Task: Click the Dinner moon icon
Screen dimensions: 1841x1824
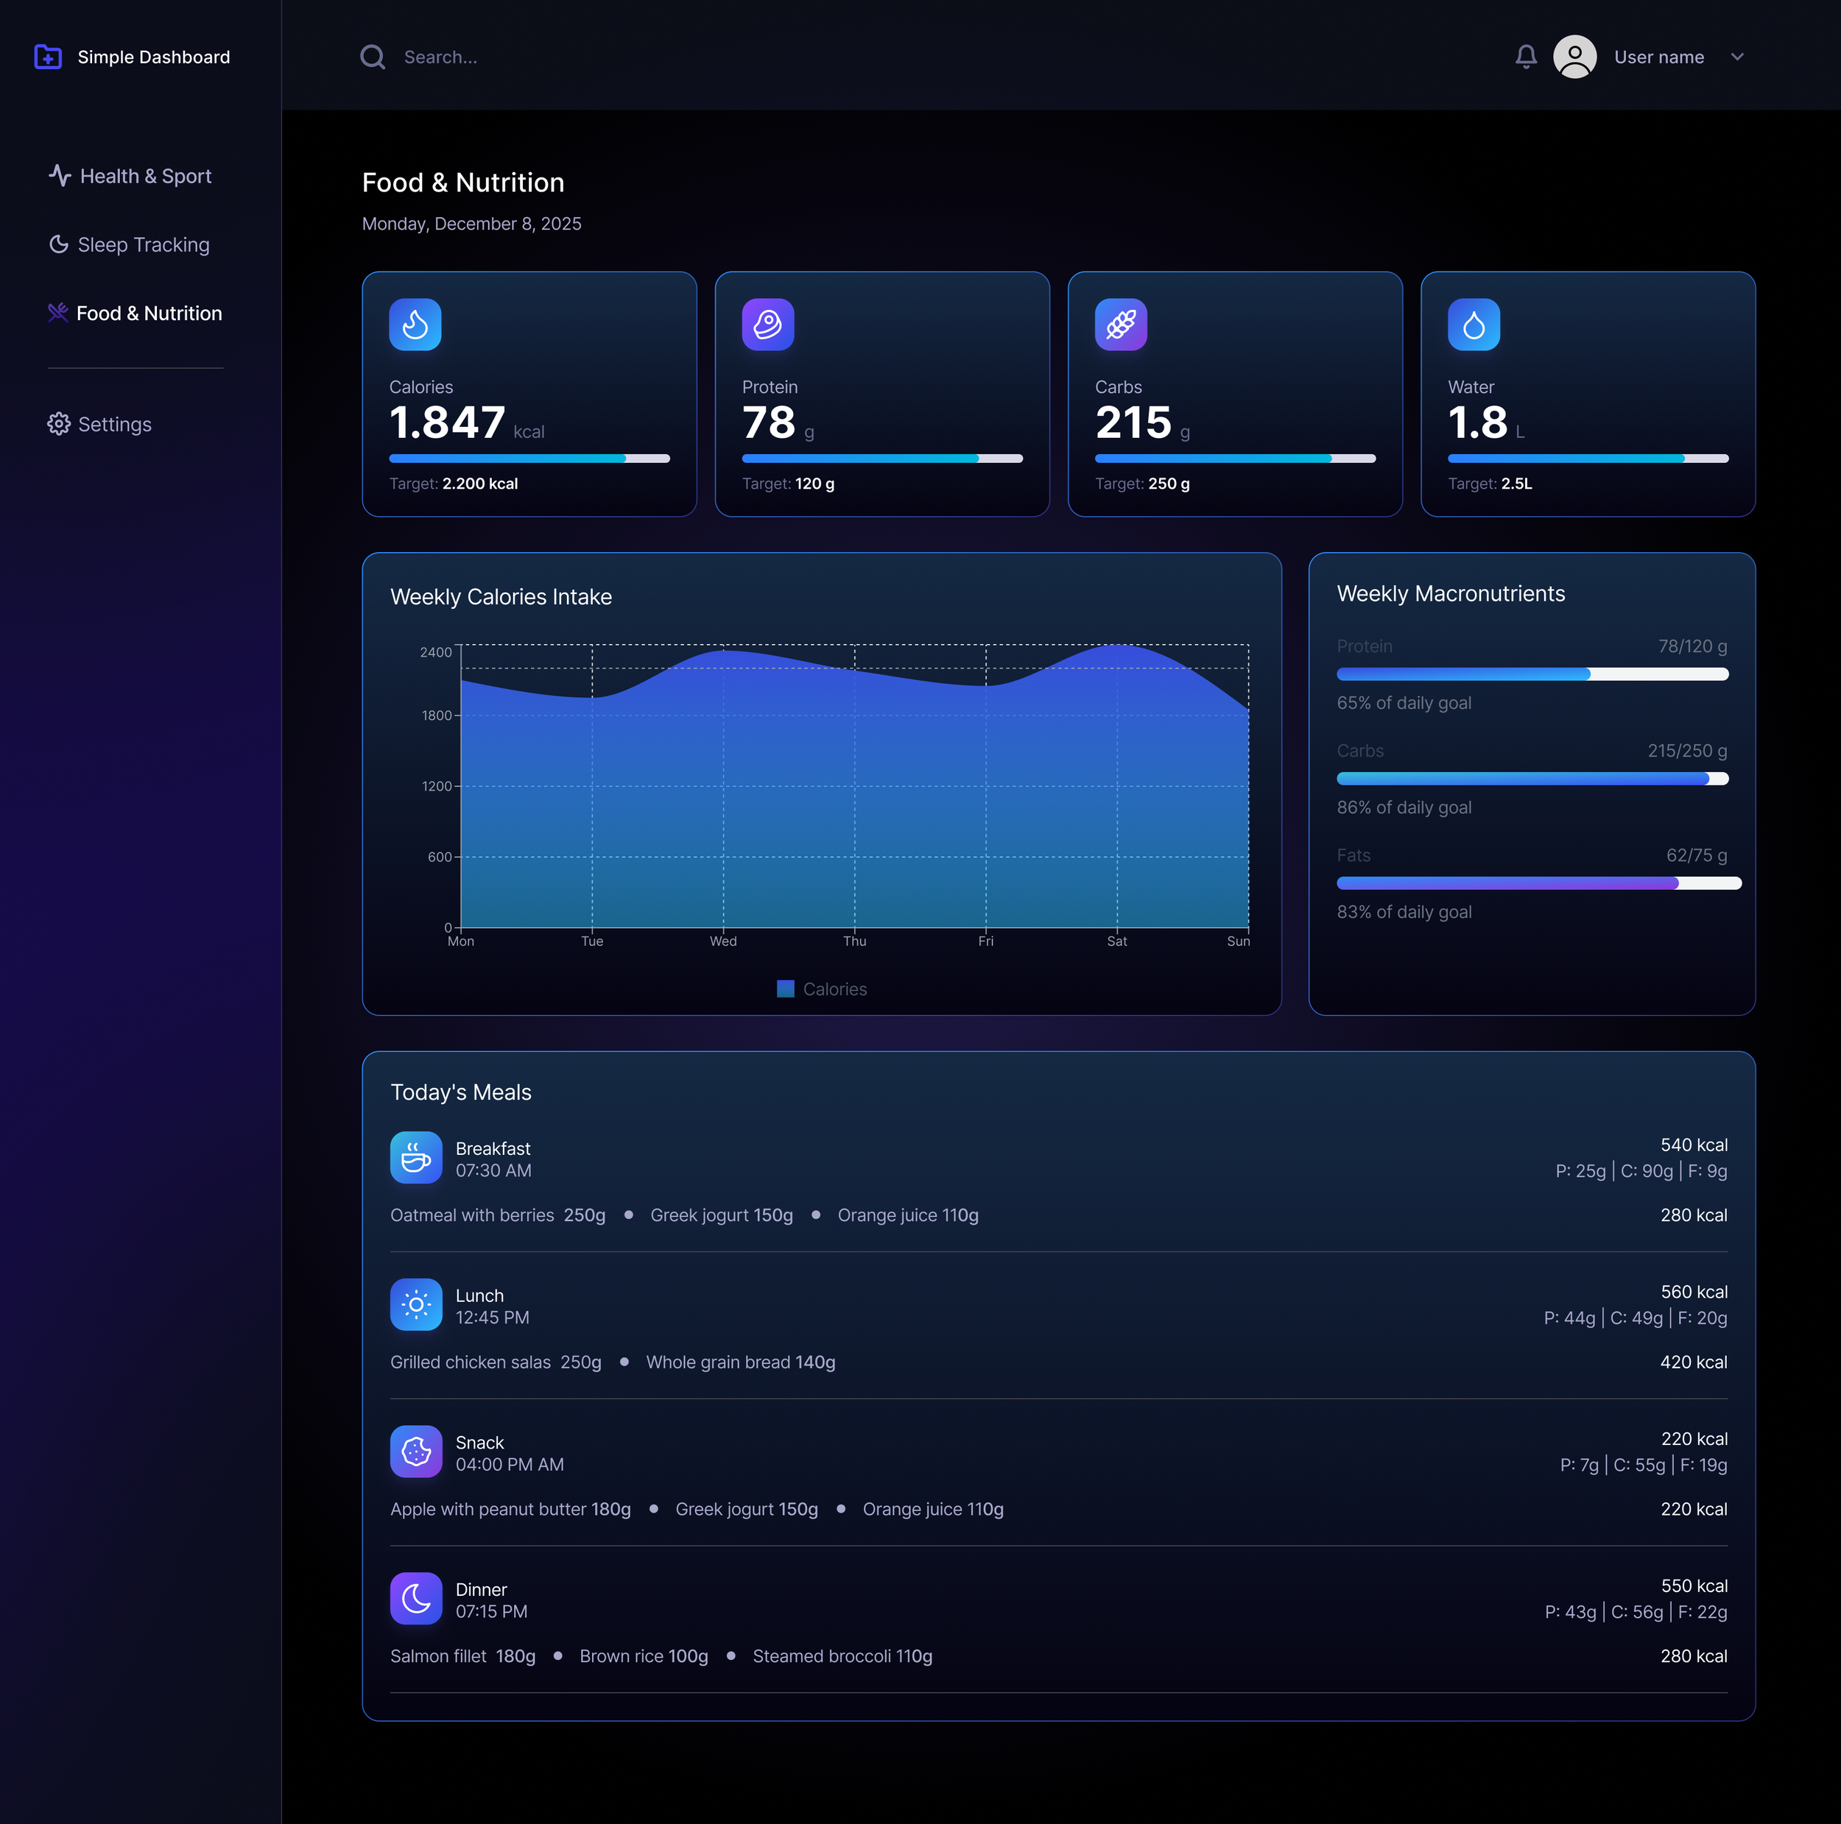Action: (x=415, y=1597)
